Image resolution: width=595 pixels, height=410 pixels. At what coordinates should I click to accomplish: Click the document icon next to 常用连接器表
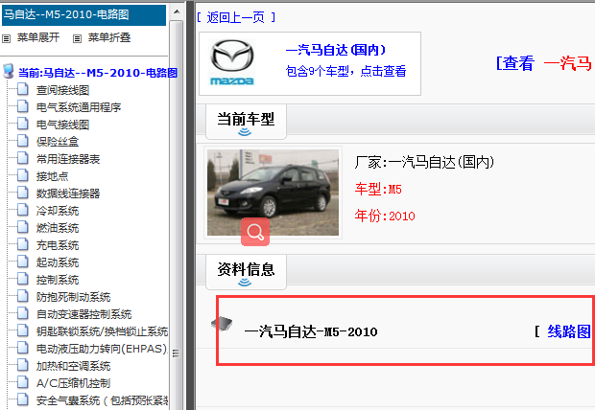pyautogui.click(x=23, y=158)
